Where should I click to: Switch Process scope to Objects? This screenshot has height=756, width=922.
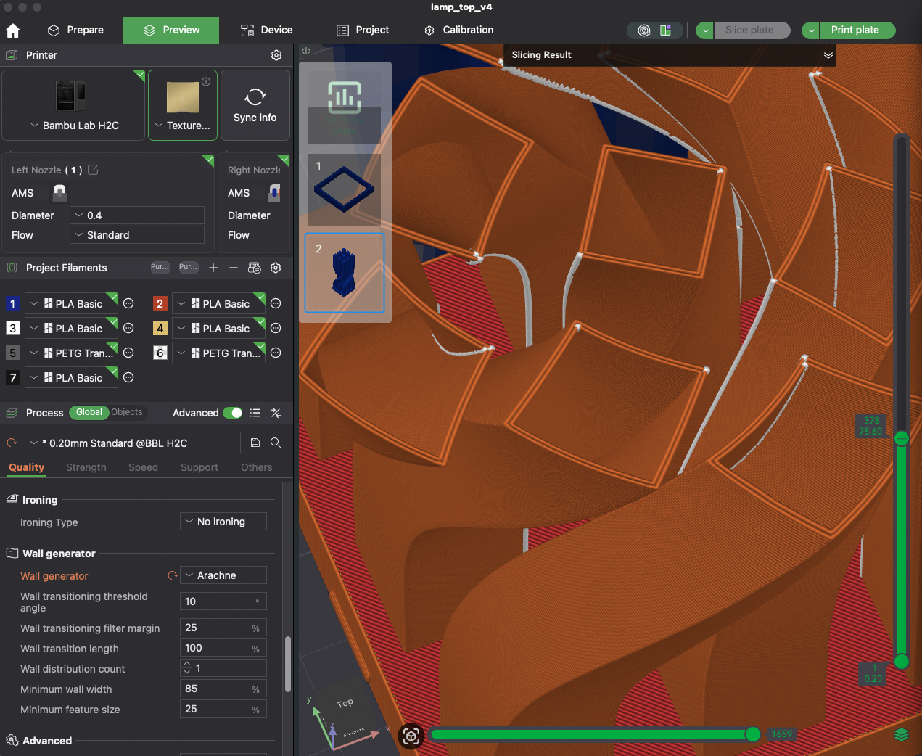tap(126, 412)
